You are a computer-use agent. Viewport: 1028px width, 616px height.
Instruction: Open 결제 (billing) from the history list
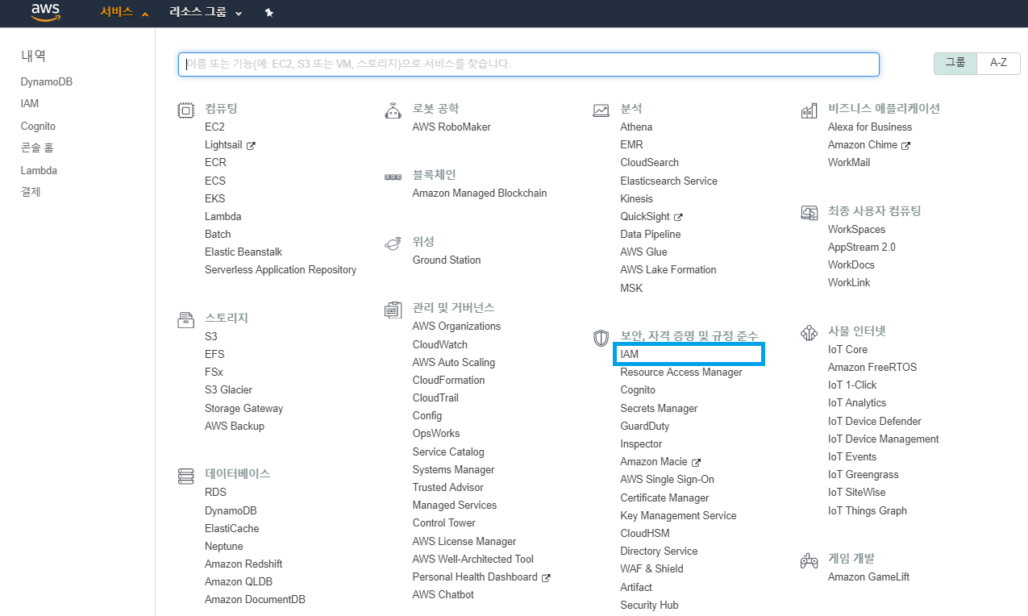pos(31,192)
